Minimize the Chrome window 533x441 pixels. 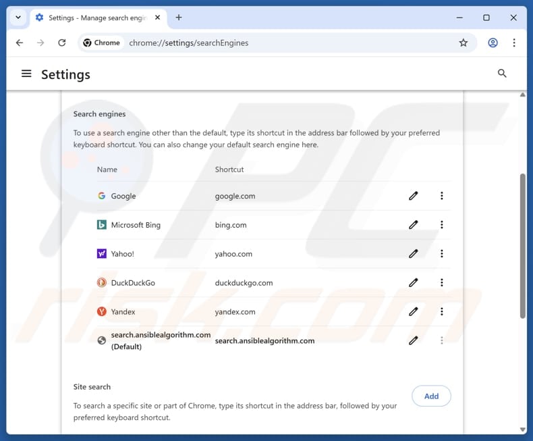[459, 18]
